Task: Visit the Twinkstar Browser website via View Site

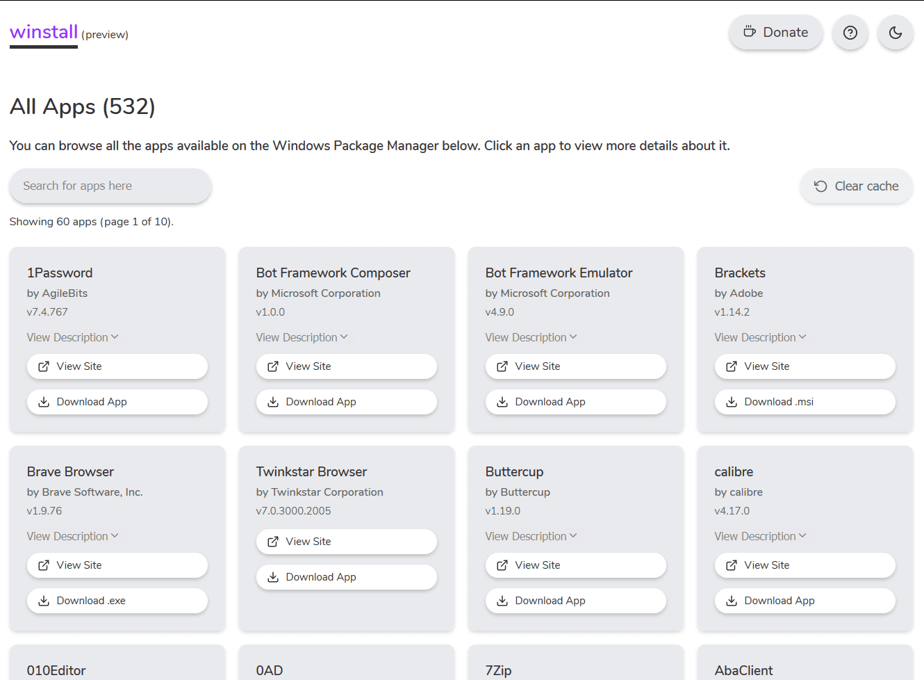Action: [x=346, y=542]
